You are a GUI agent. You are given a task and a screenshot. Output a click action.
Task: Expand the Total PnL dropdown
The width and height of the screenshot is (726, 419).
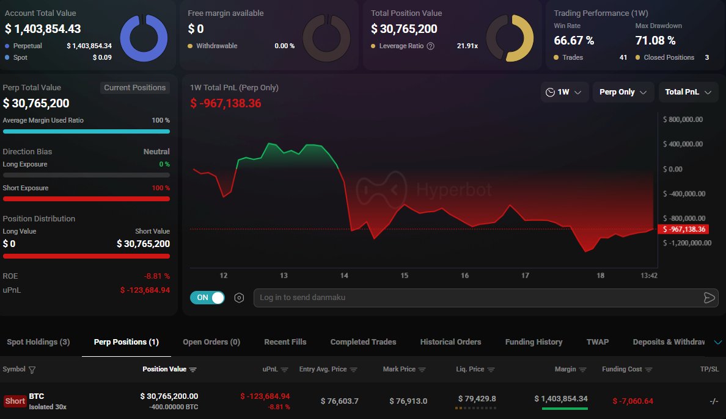pos(688,91)
